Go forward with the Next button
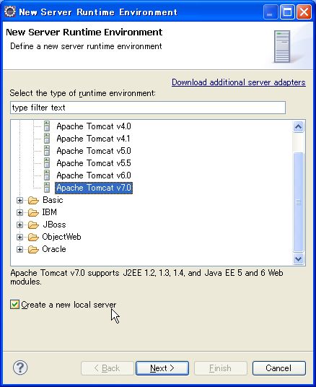 tap(162, 368)
